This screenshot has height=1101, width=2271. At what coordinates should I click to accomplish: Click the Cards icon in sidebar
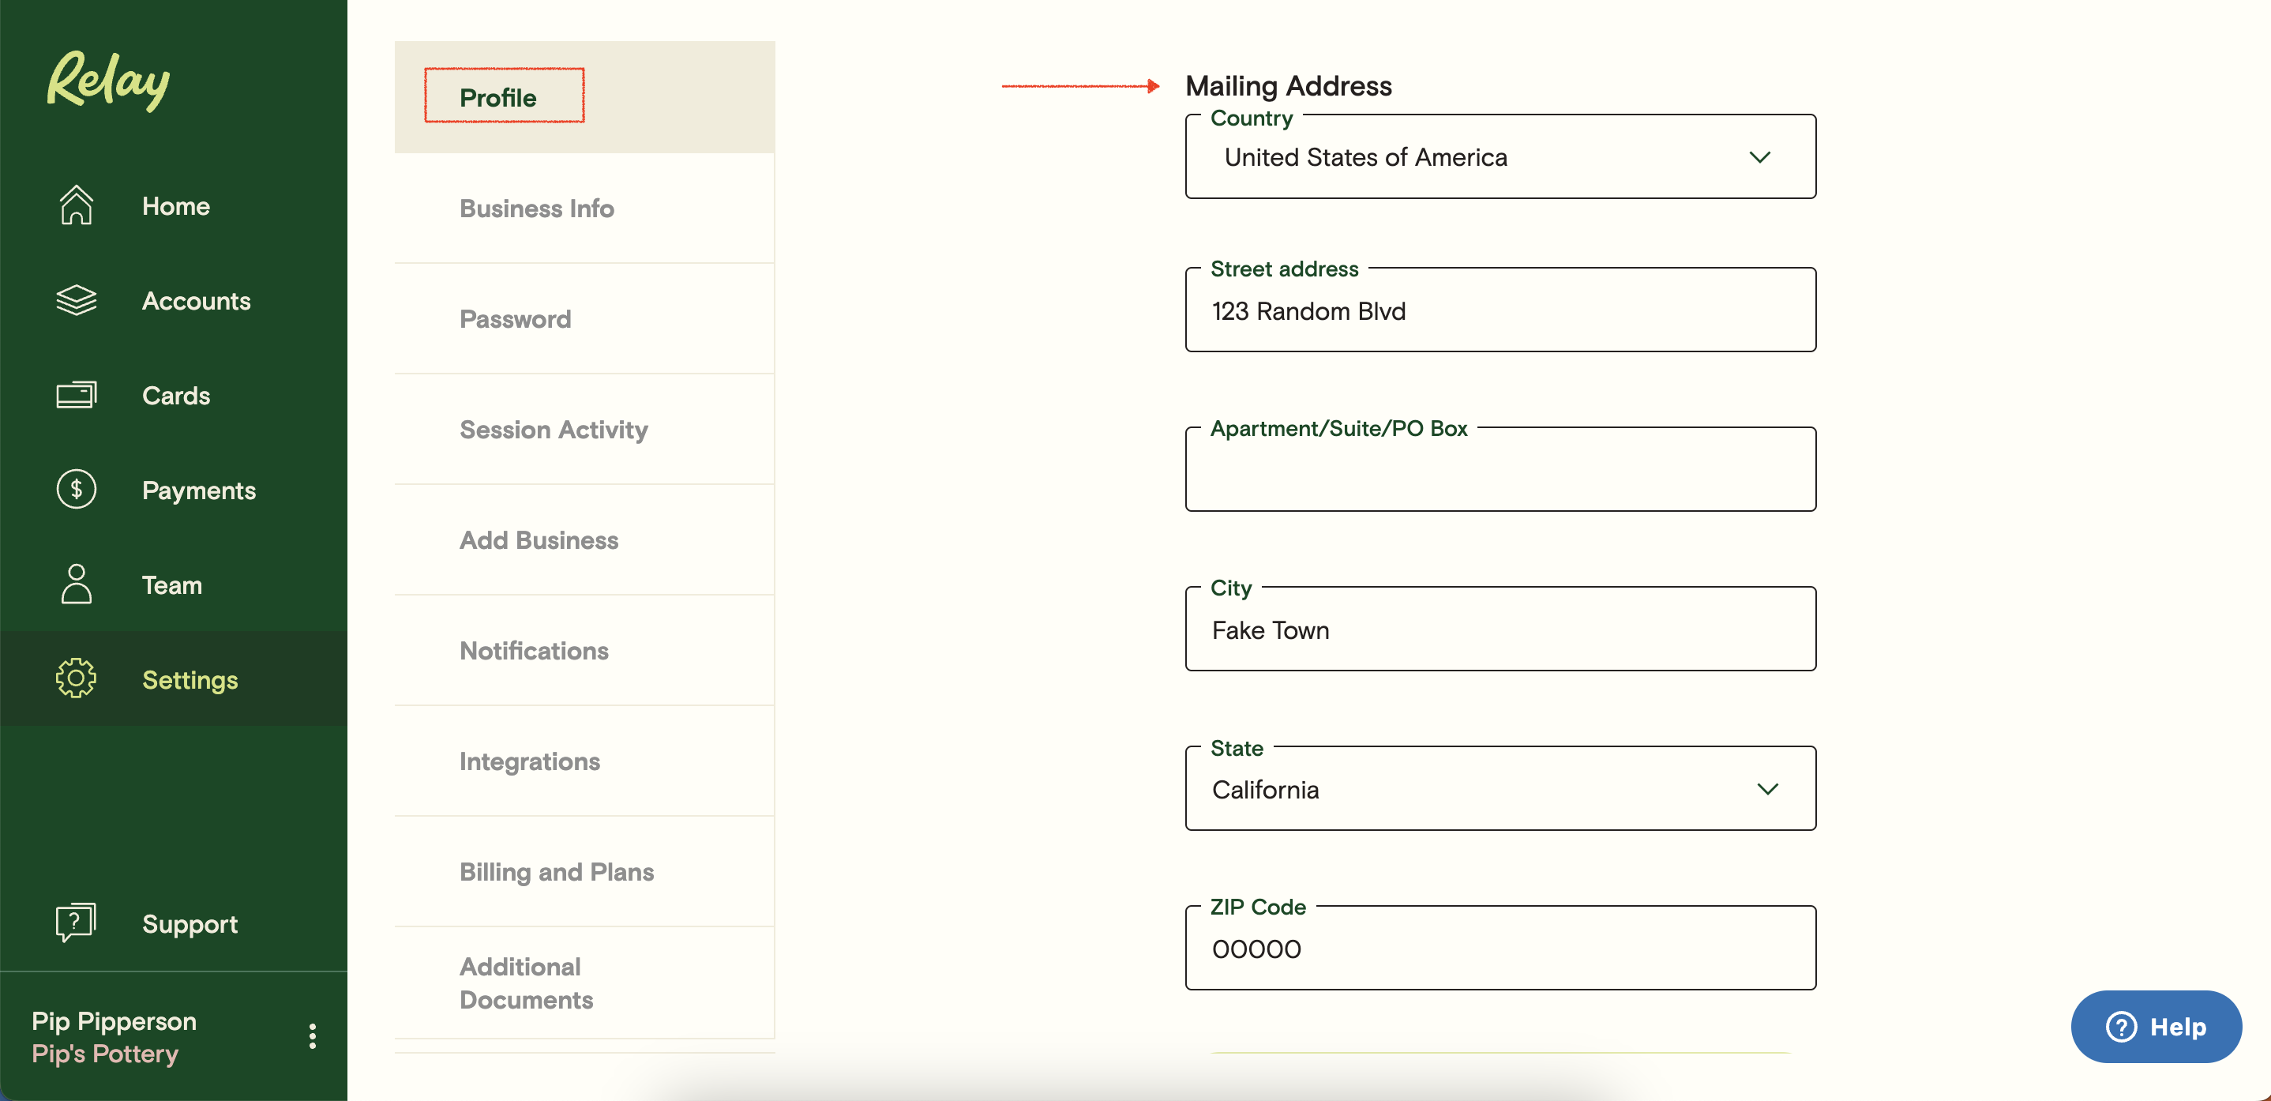[x=76, y=395]
